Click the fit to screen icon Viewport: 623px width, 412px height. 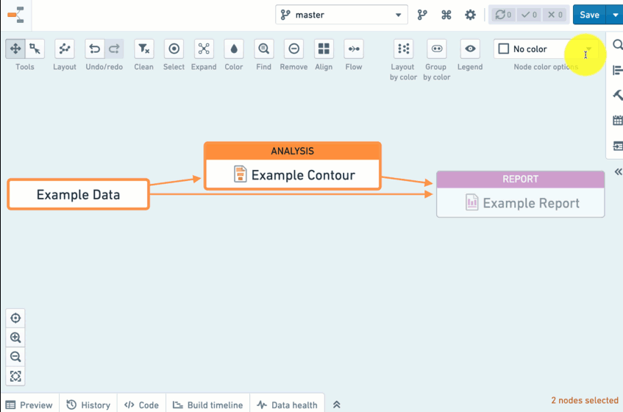15,376
